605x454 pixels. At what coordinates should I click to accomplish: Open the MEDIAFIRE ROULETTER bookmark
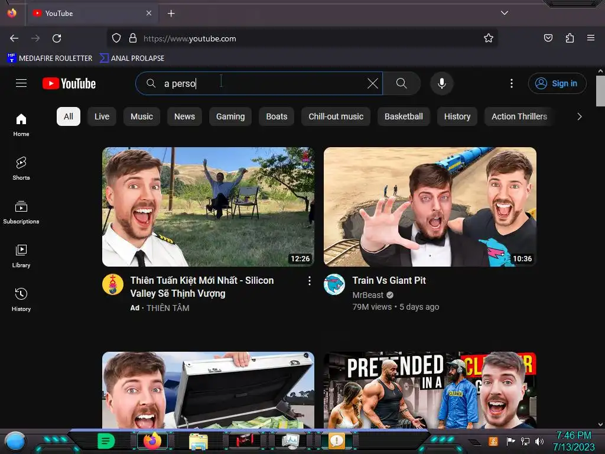coord(50,59)
